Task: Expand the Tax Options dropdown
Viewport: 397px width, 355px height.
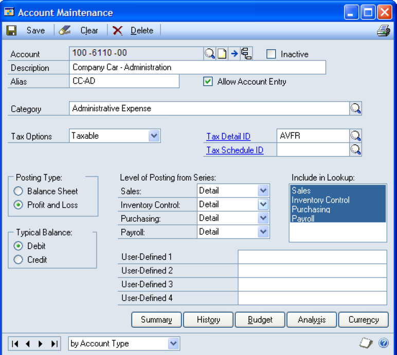Action: tap(154, 136)
